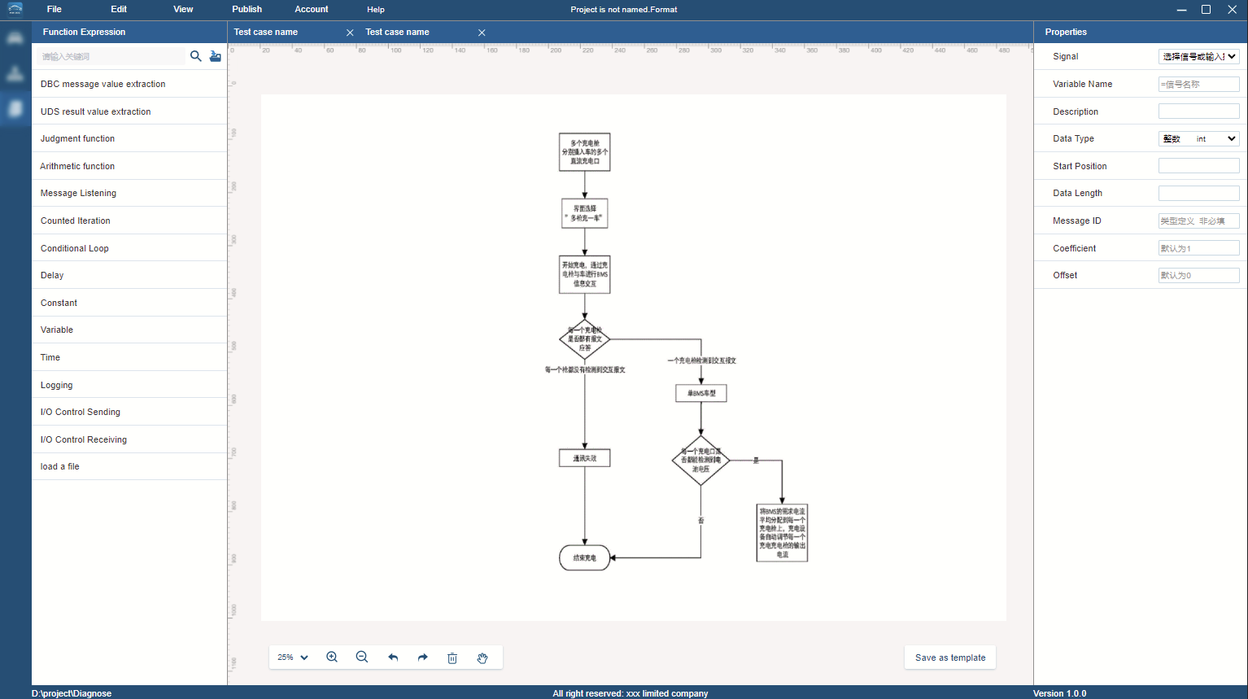Image resolution: width=1248 pixels, height=699 pixels.
Task: Choose Conditional Loop from function list
Action: click(x=75, y=248)
